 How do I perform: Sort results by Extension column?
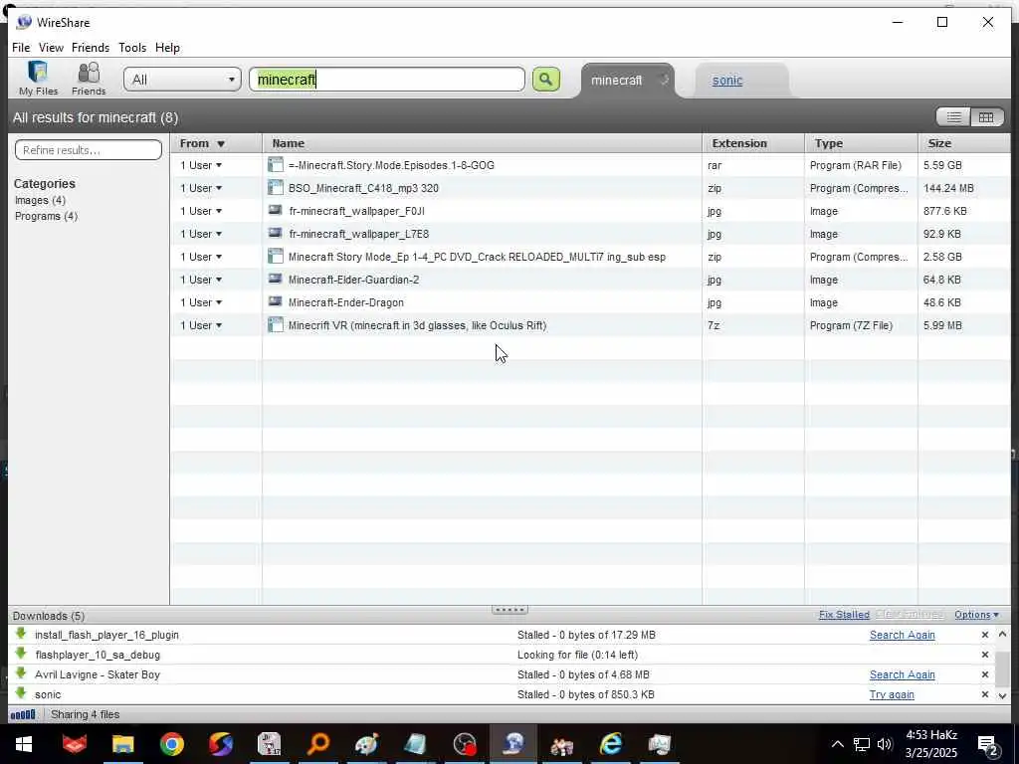click(x=753, y=143)
